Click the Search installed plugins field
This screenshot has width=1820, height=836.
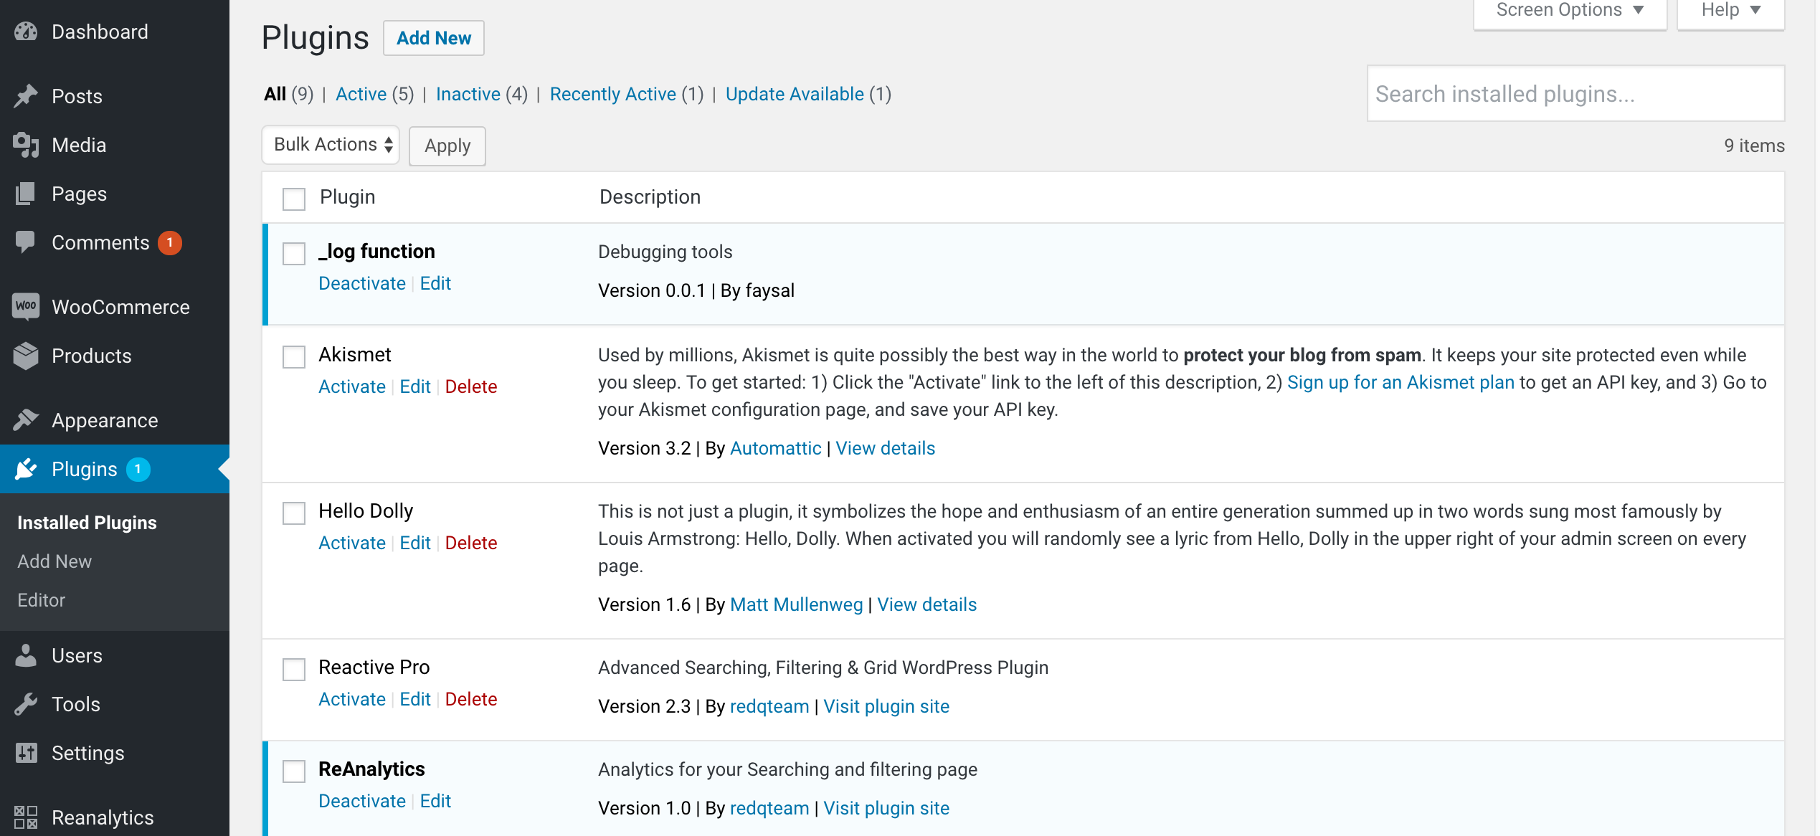[1575, 94]
